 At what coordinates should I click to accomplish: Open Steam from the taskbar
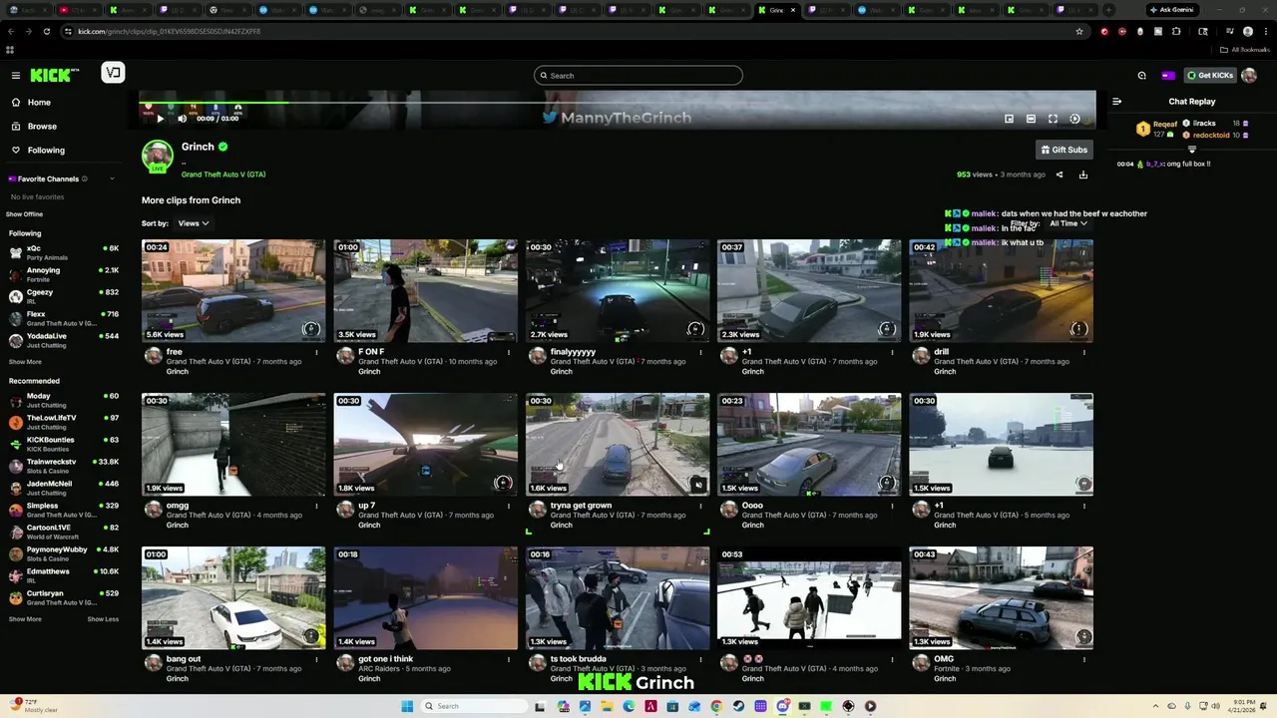738,706
